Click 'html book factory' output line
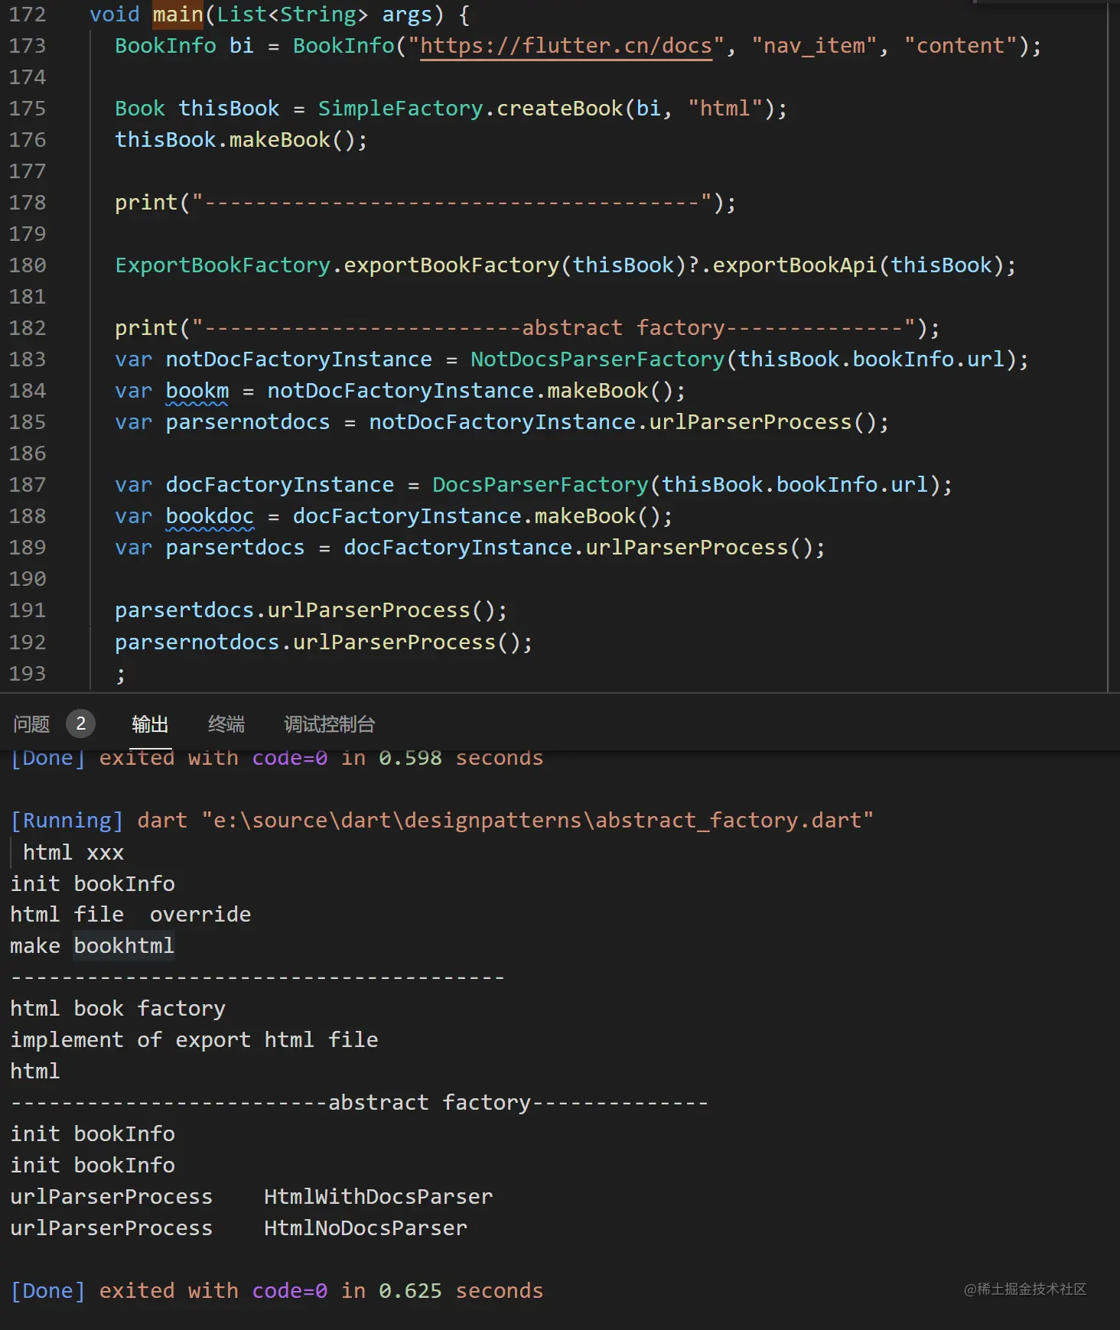Screen dimensions: 1120x1330 click(x=118, y=1009)
